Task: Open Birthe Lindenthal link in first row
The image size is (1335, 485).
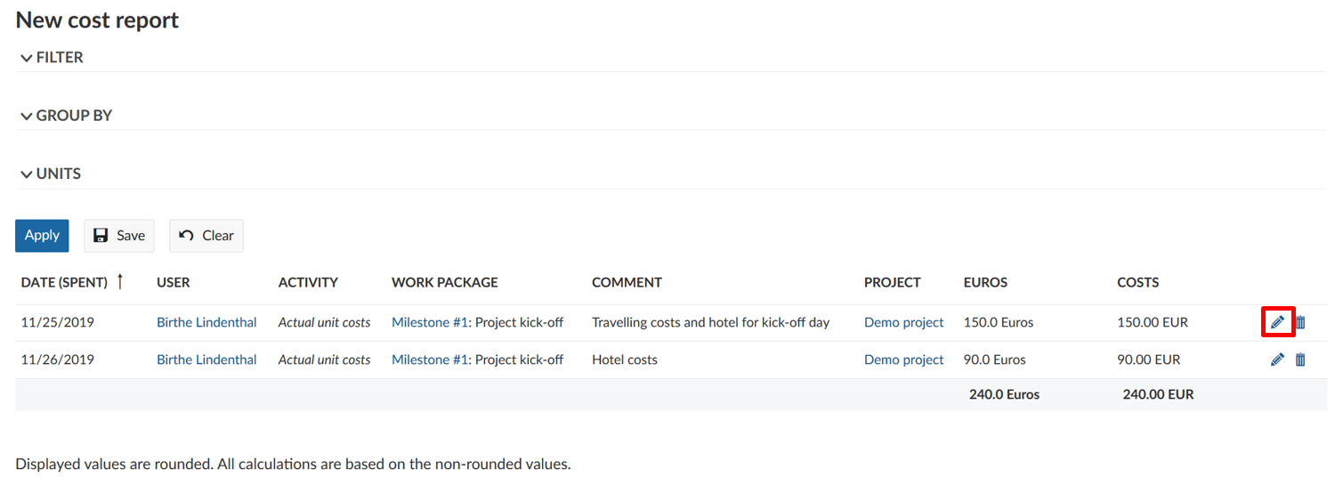Action: click(x=206, y=322)
